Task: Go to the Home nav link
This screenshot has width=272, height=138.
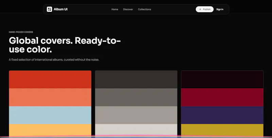Action: click(115, 9)
